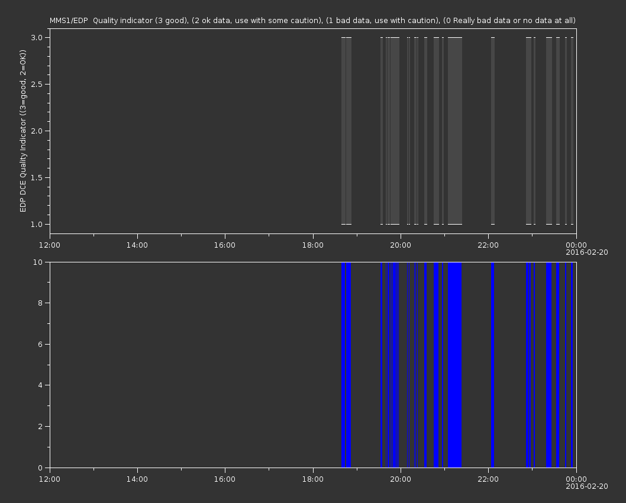
Task: Click the 2.5 tick label on top plot
Action: click(37, 84)
